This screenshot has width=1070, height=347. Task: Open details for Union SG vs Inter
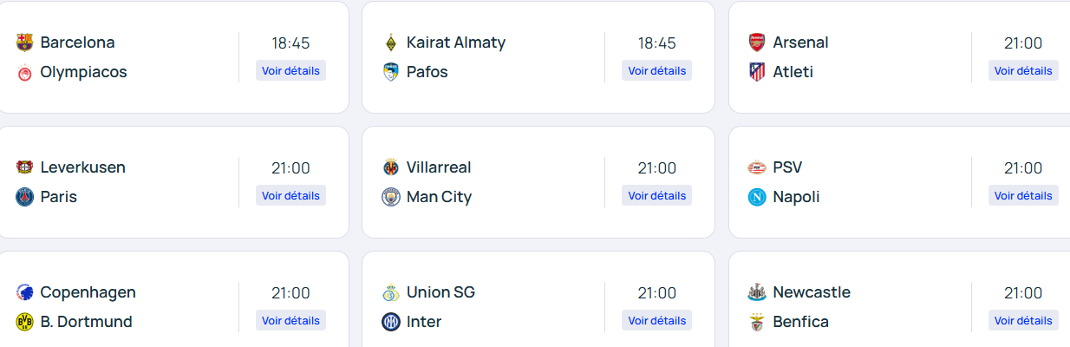[x=656, y=321]
